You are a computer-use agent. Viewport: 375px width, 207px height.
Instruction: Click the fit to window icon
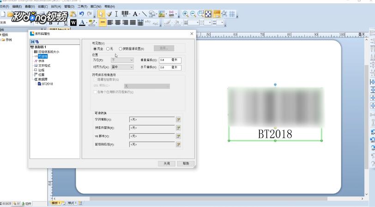tap(208, 14)
